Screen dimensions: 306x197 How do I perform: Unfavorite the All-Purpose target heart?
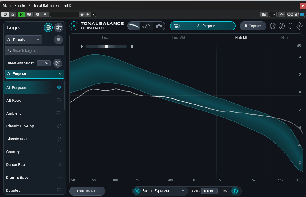point(59,88)
